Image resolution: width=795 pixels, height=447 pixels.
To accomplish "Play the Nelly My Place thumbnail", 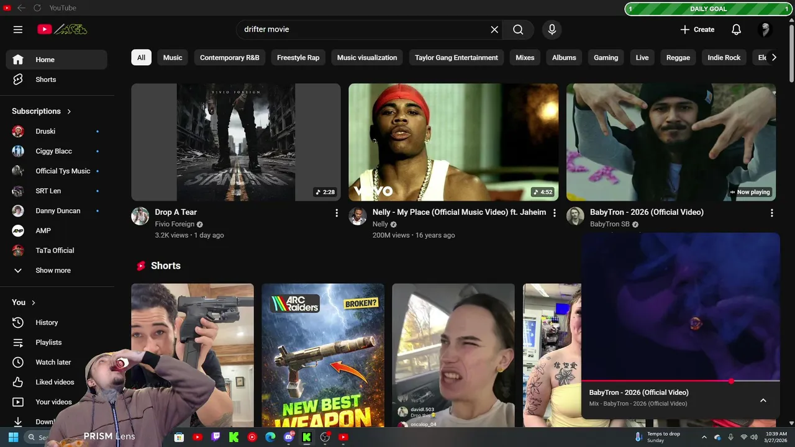I will point(453,142).
